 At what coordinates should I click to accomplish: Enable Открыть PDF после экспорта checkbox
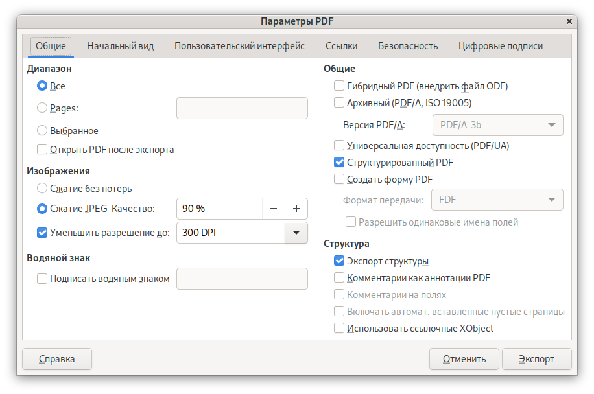coord(42,150)
